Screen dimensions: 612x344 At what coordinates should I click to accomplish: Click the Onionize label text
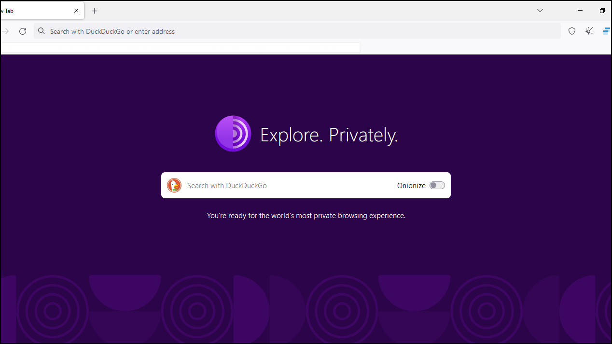411,185
